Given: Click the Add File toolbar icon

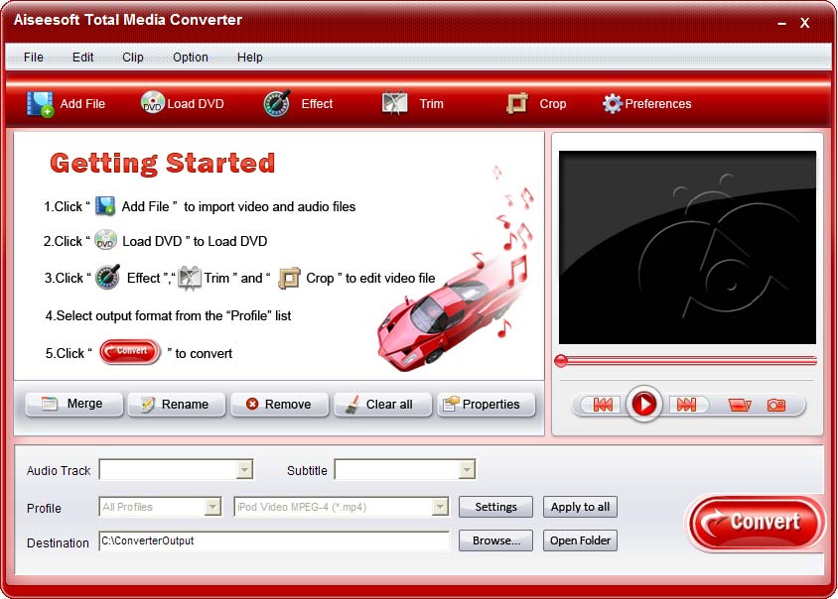Looking at the screenshot, I should pyautogui.click(x=40, y=104).
